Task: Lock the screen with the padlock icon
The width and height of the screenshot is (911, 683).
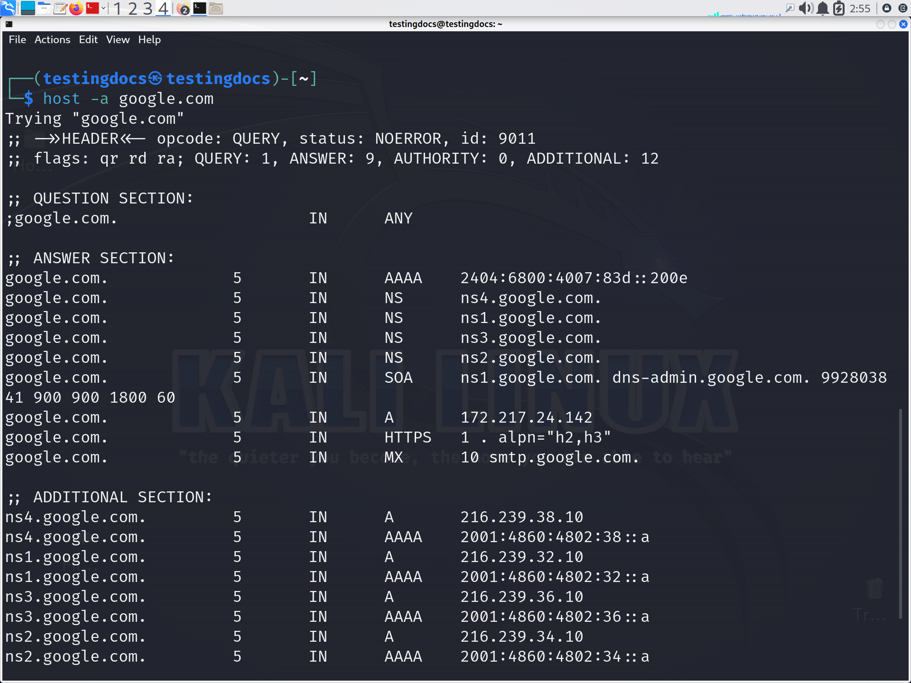Action: coord(887,8)
